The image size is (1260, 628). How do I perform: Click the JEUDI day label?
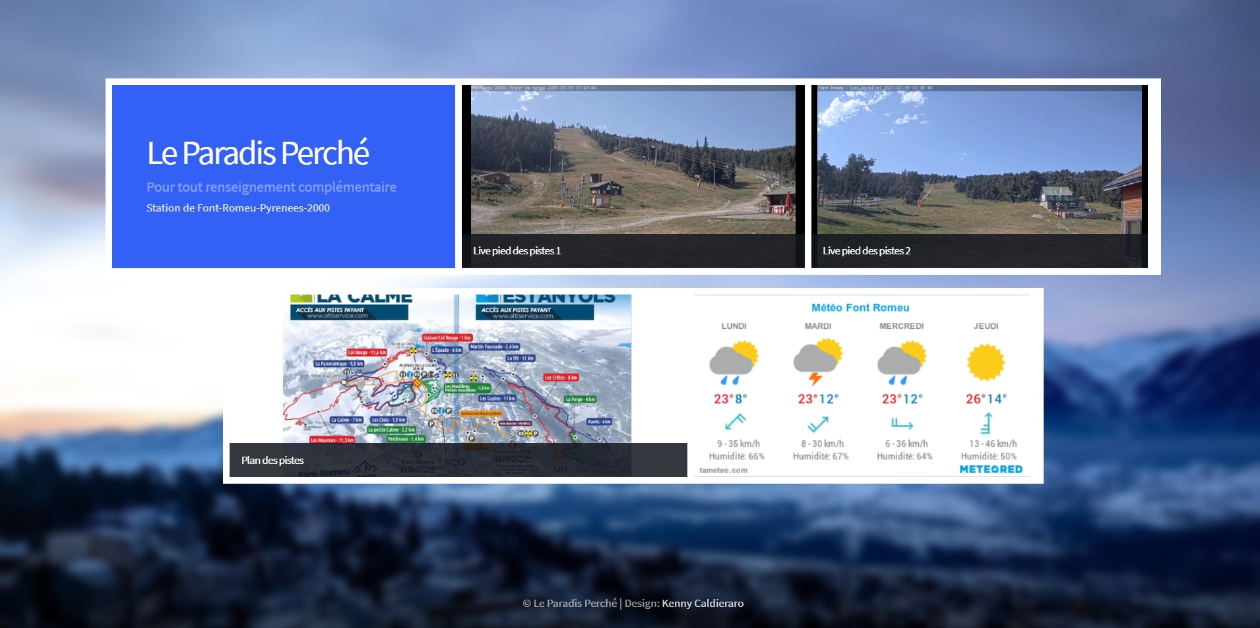[x=986, y=326]
